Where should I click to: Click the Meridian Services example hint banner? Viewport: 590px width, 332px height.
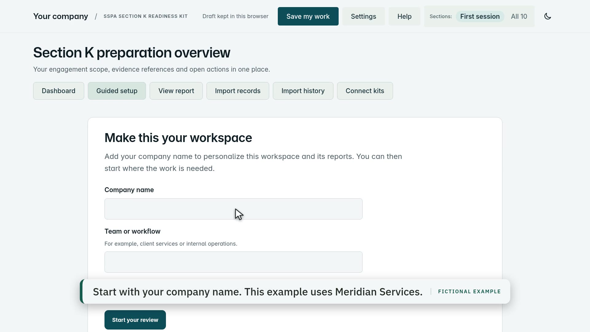click(295, 291)
